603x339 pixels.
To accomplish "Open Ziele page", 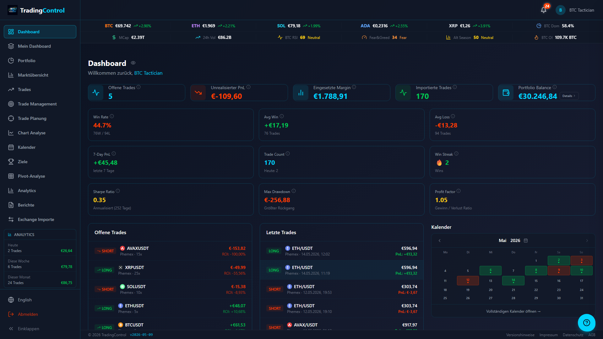I will click(40, 162).
